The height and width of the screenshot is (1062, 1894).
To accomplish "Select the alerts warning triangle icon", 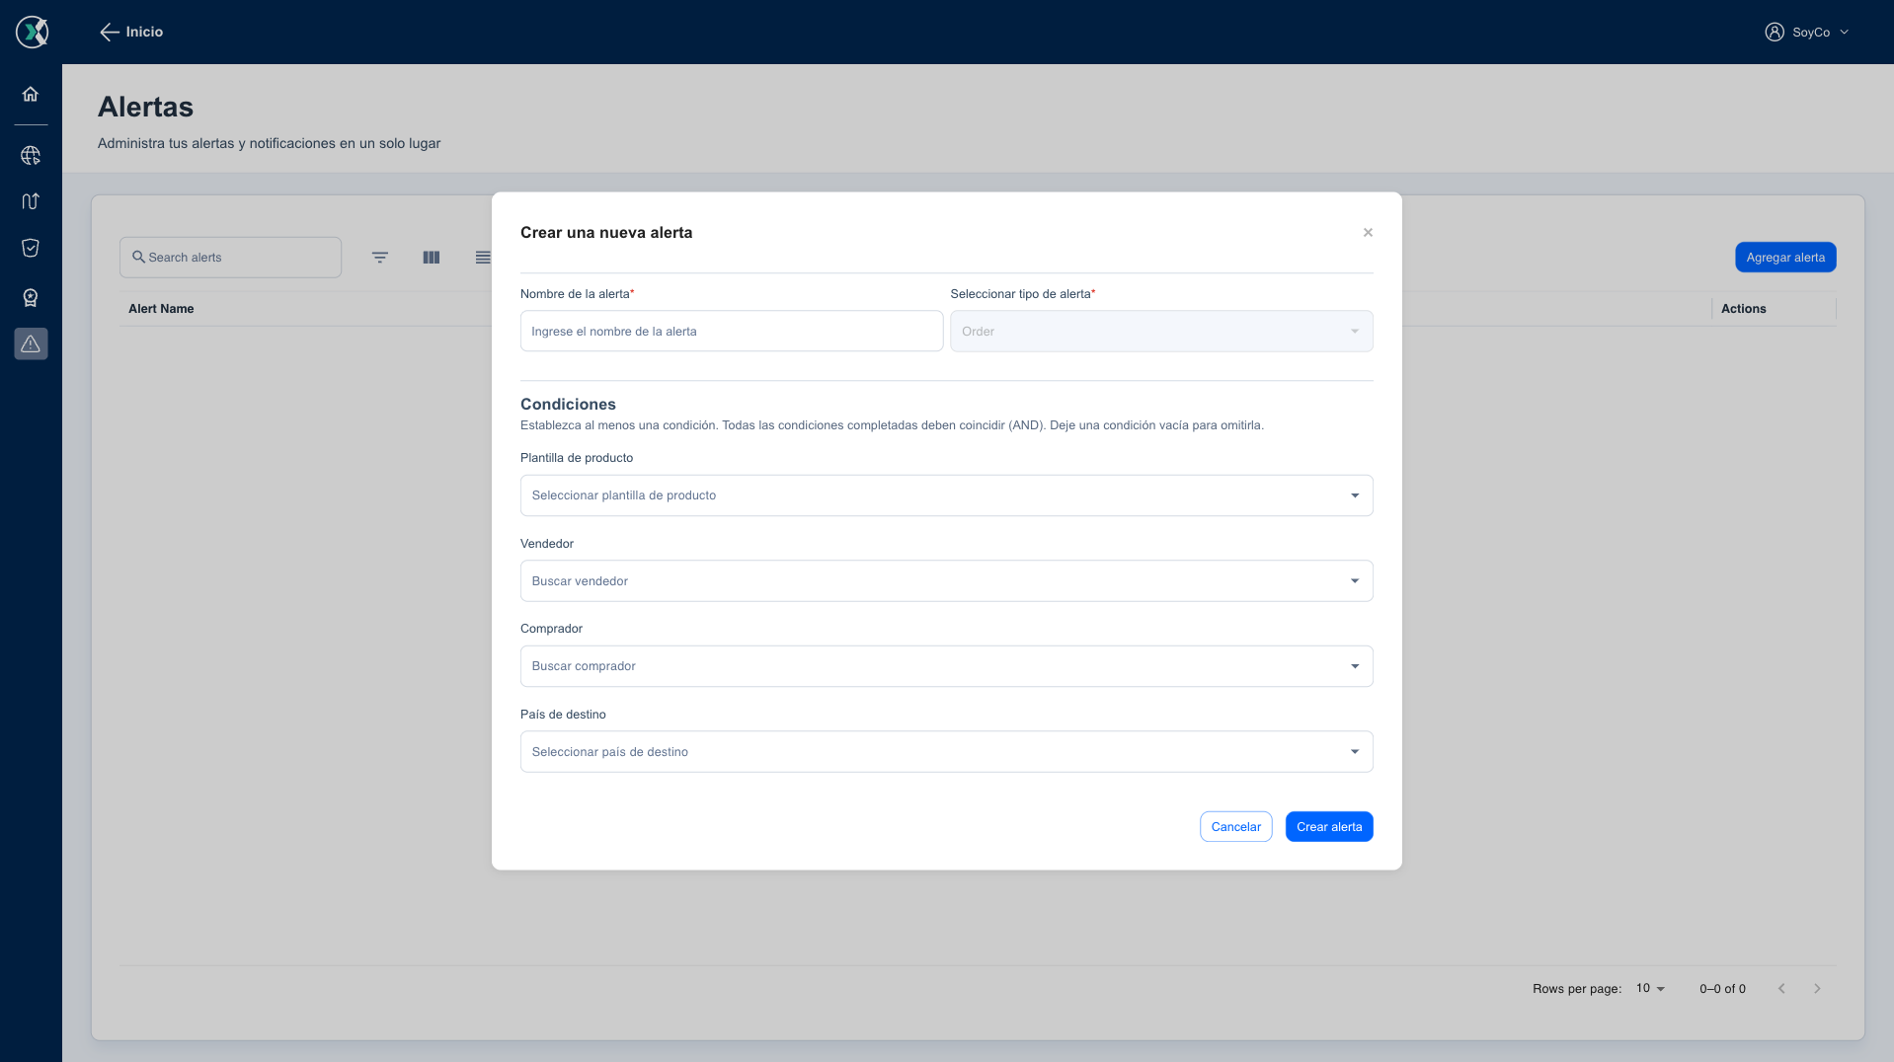I will click(31, 343).
